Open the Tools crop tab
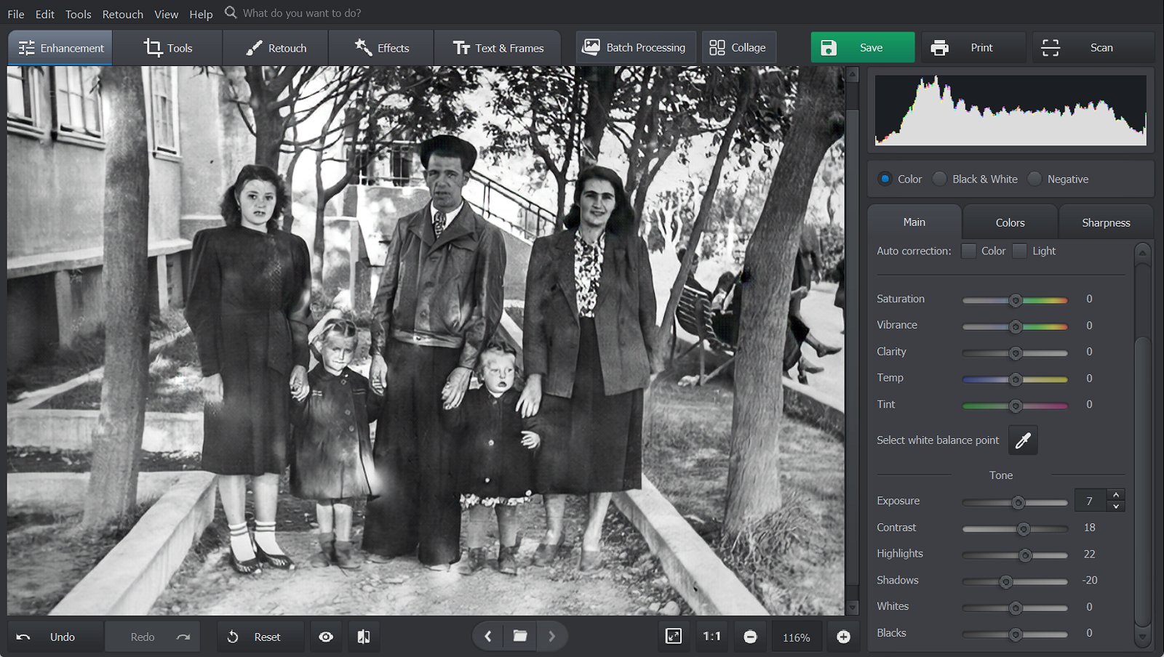This screenshot has width=1164, height=657. coord(168,48)
